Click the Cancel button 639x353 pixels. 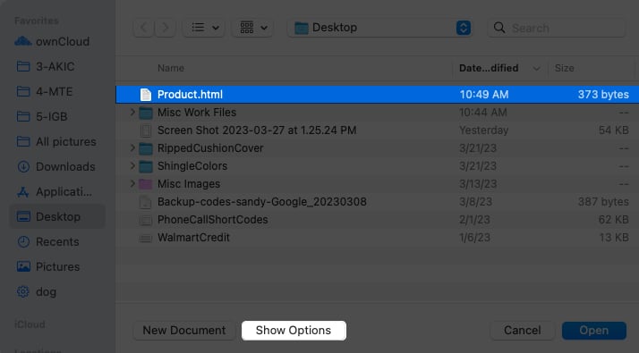coord(523,330)
